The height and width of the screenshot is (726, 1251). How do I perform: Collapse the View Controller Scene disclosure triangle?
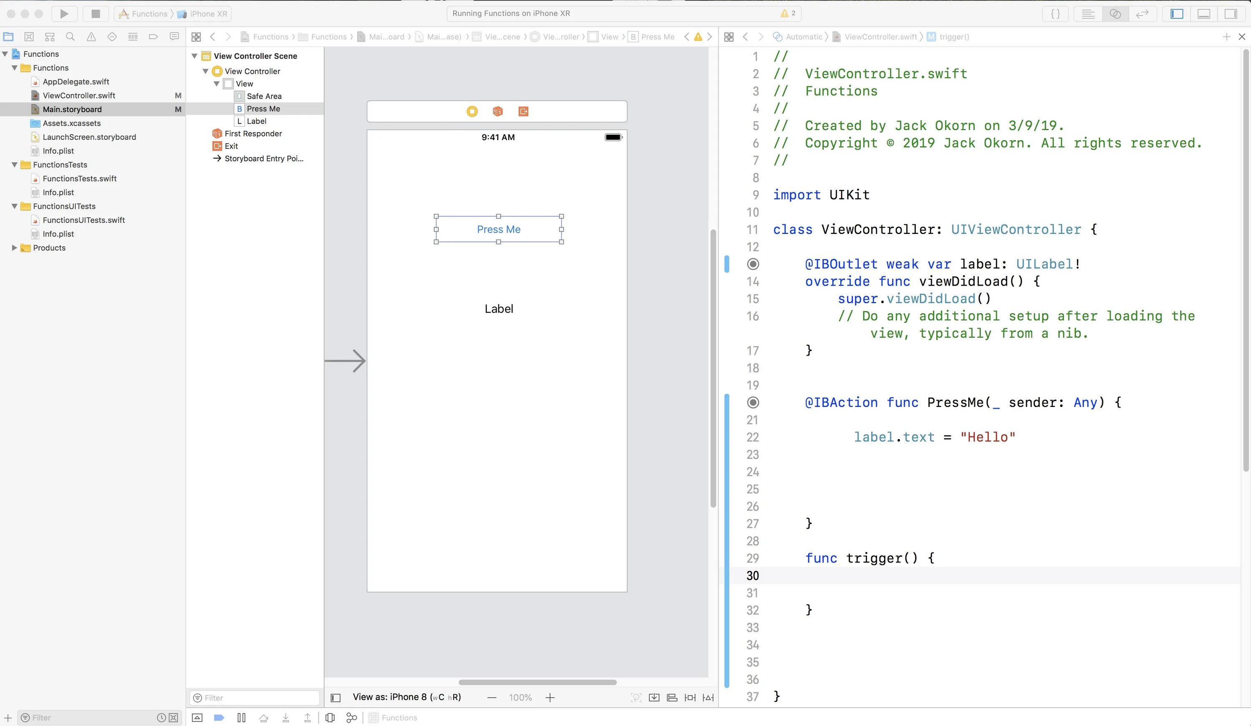(195, 56)
